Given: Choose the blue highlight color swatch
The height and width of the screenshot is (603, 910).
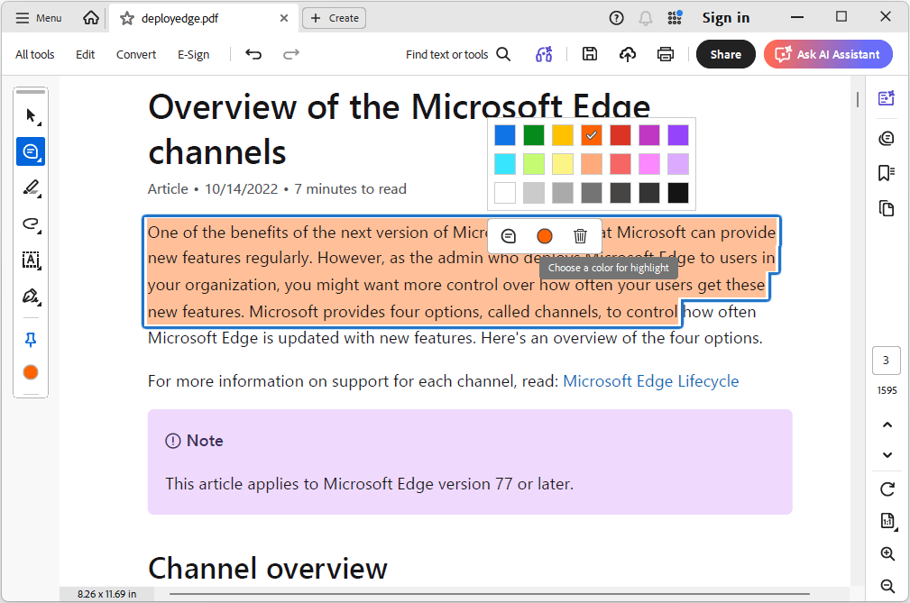Looking at the screenshot, I should click(504, 134).
